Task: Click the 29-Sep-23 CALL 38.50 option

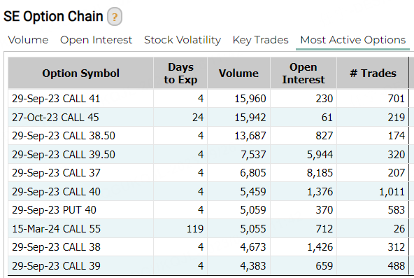Action: 208,136
